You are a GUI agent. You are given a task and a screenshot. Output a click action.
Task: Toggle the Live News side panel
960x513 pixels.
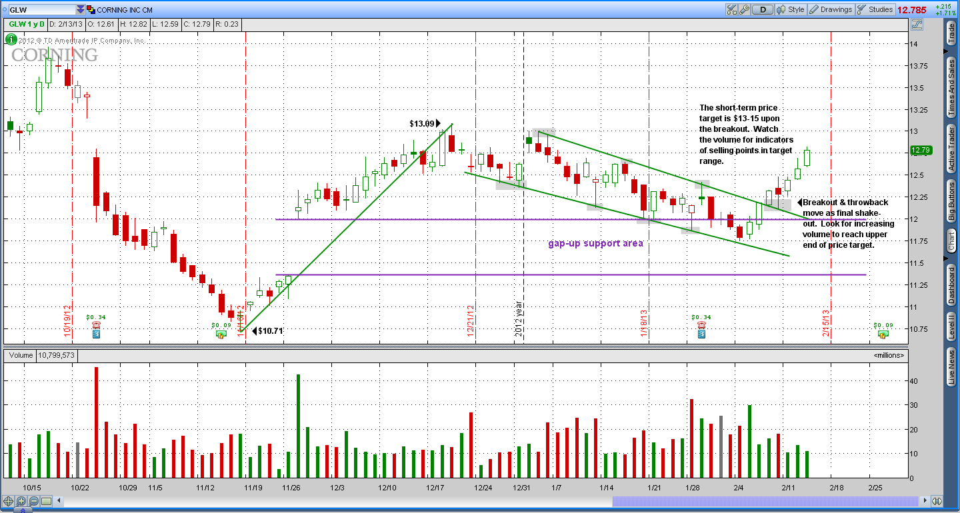click(951, 366)
